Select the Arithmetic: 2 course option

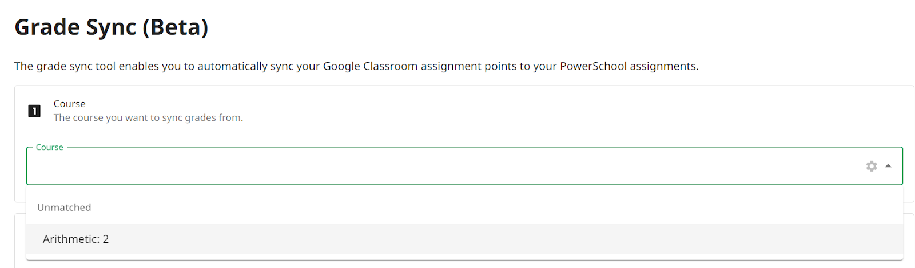[x=464, y=239]
